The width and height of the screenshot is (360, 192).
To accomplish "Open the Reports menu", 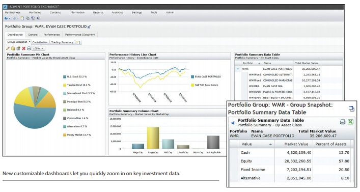I will click(98, 12).
